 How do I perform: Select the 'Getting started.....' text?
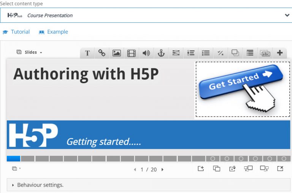[104, 142]
